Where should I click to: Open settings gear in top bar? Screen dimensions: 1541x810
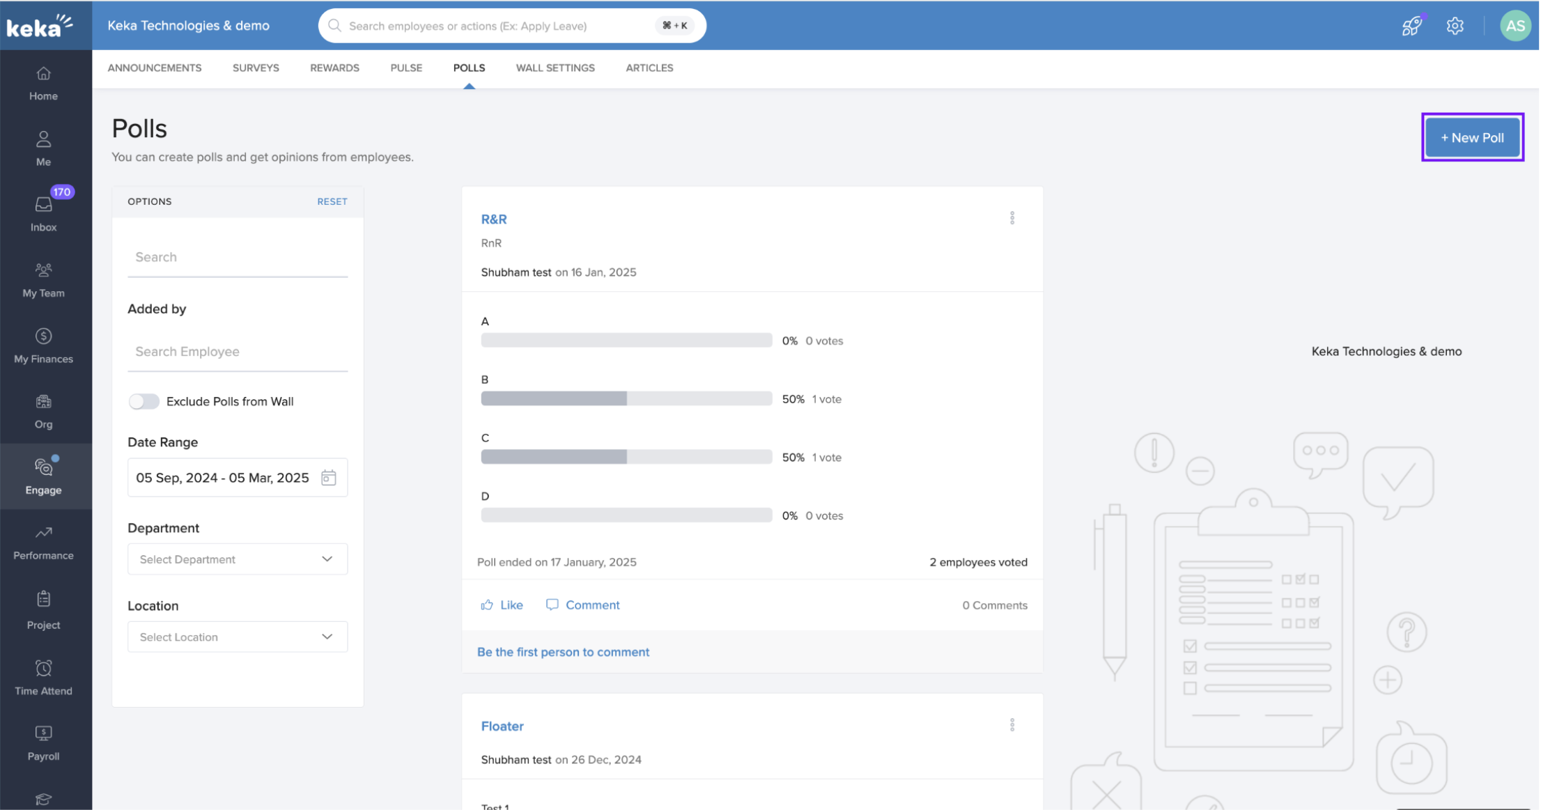point(1455,26)
